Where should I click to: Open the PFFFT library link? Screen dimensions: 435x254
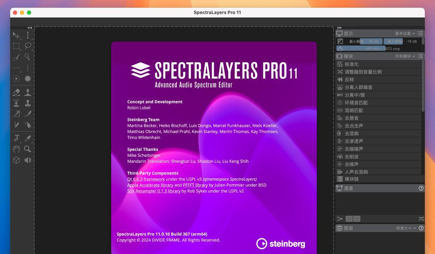point(195,185)
